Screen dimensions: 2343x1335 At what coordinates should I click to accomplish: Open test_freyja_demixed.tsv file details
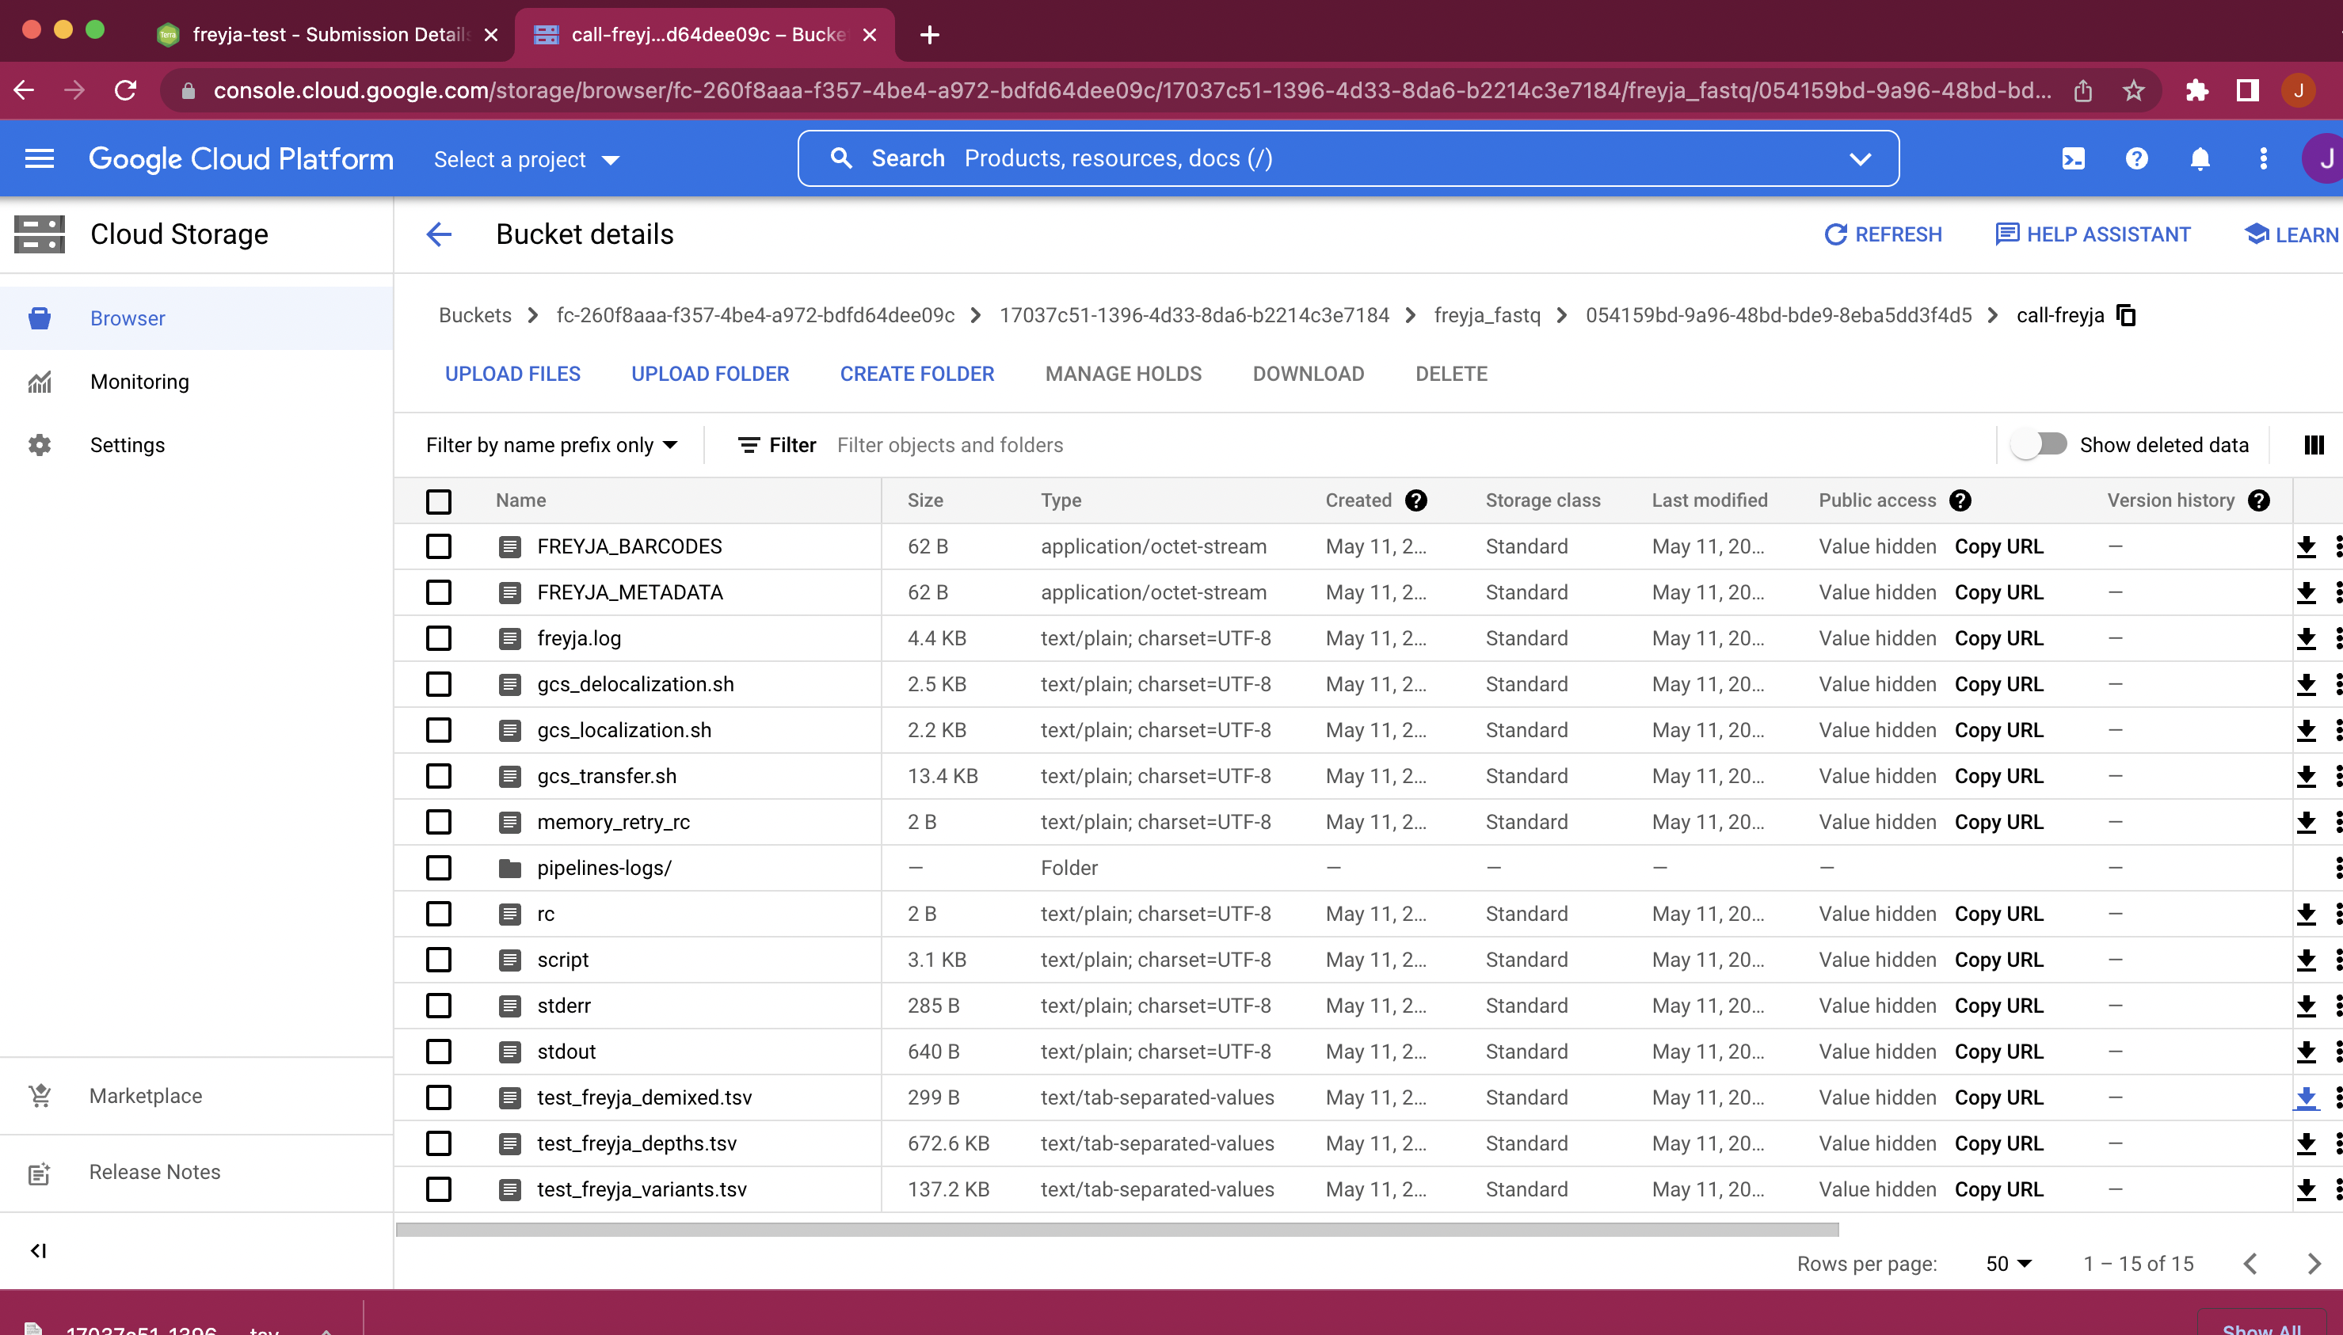[x=644, y=1097]
